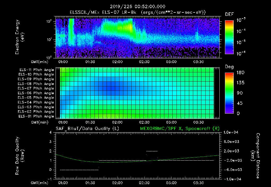Screen dimensions: 271x187
Task: Click GMT(min) label under bottom panel
Action: 40,183
